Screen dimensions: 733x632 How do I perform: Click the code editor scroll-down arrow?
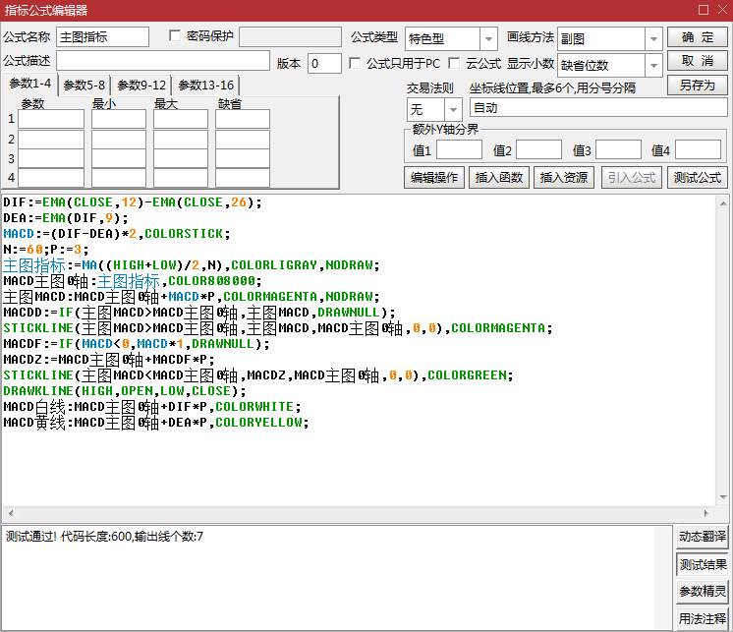pyautogui.click(x=723, y=497)
